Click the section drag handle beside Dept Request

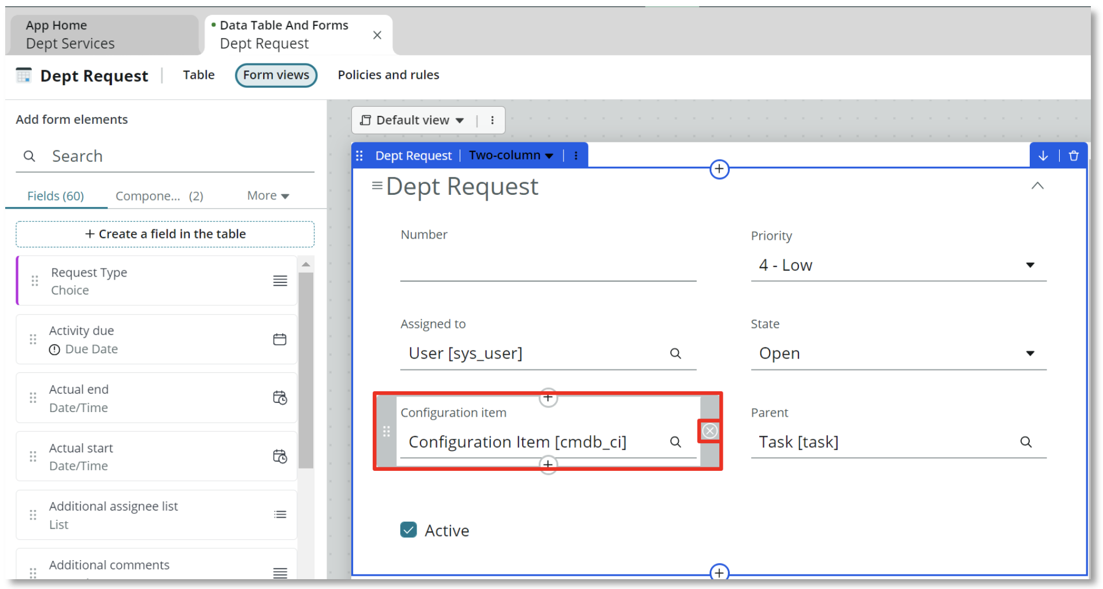tap(359, 156)
